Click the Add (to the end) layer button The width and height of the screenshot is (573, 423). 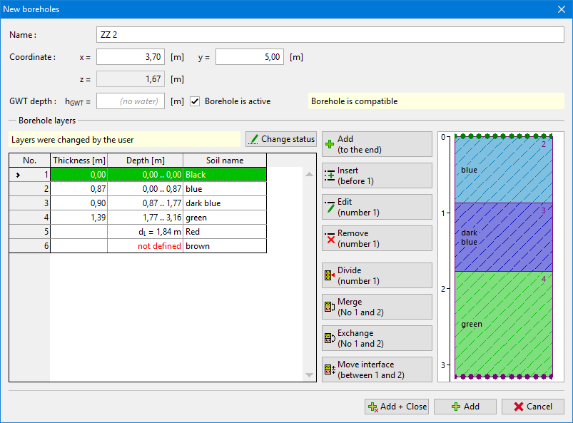click(x=377, y=144)
